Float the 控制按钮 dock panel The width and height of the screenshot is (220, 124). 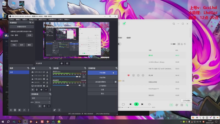[x=116, y=68]
